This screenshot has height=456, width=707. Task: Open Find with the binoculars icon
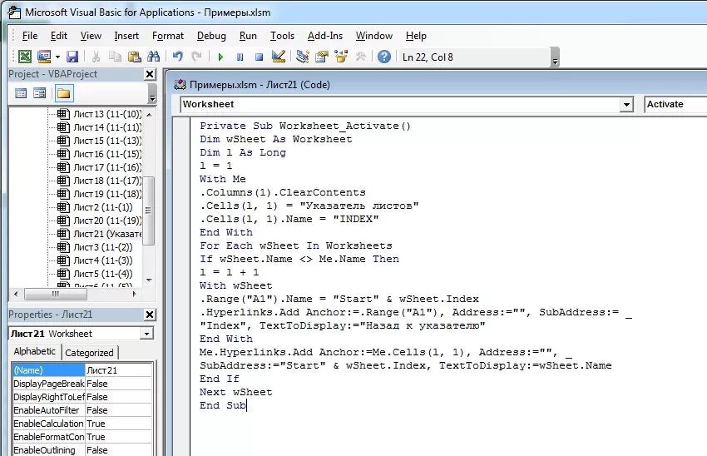pos(153,57)
